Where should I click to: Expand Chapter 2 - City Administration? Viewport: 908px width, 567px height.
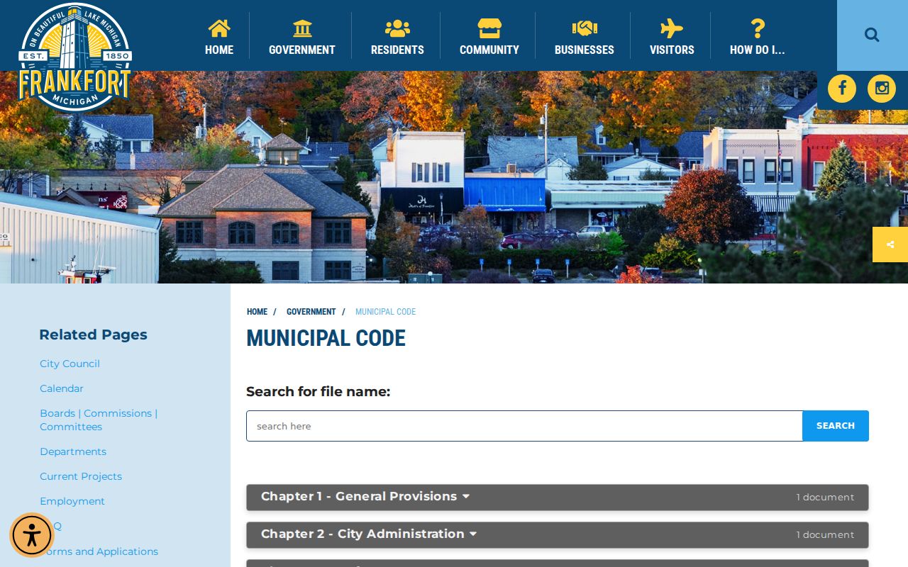[x=558, y=535]
